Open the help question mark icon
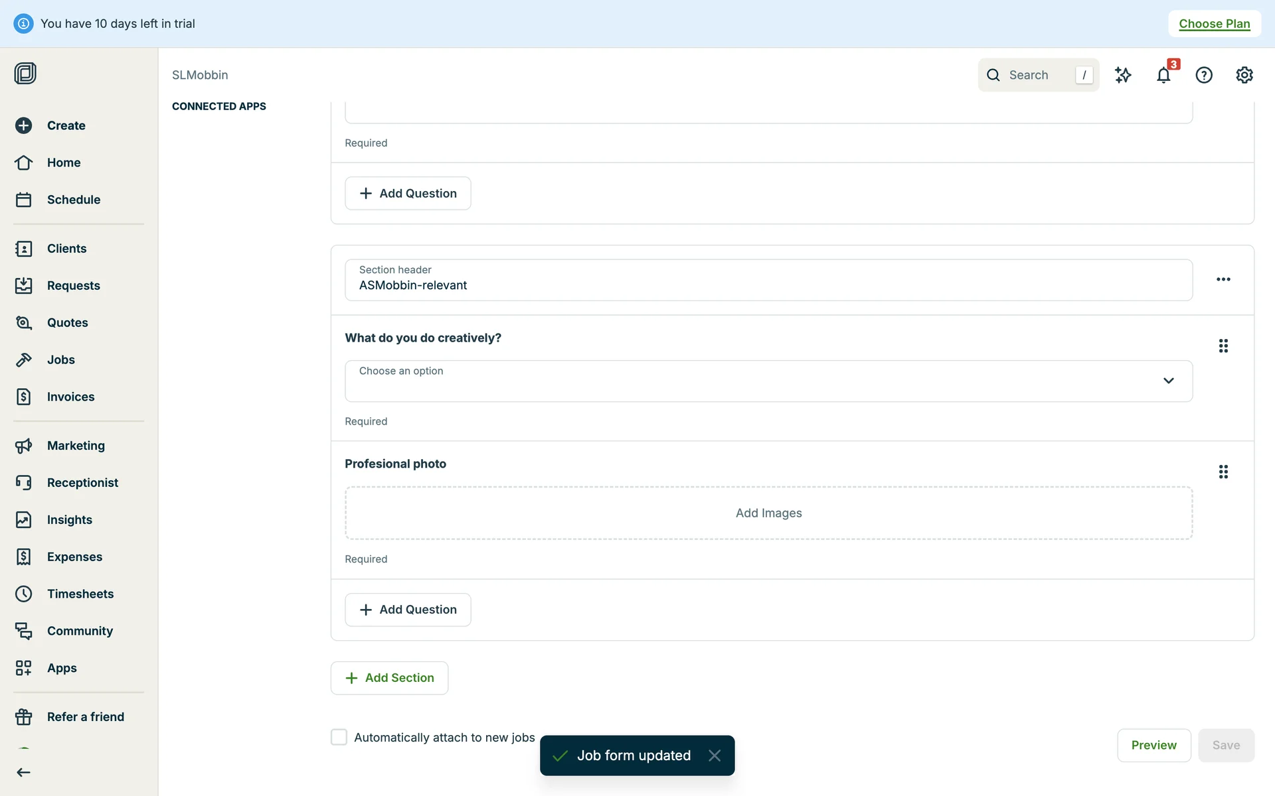Image resolution: width=1275 pixels, height=796 pixels. coord(1204,75)
